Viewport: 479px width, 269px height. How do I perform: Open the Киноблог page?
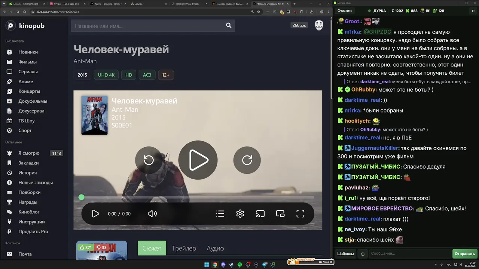pos(29,212)
